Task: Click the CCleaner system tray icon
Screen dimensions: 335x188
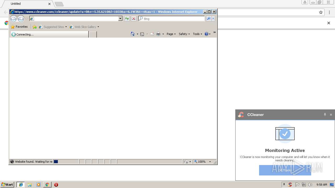Action: click(x=290, y=185)
